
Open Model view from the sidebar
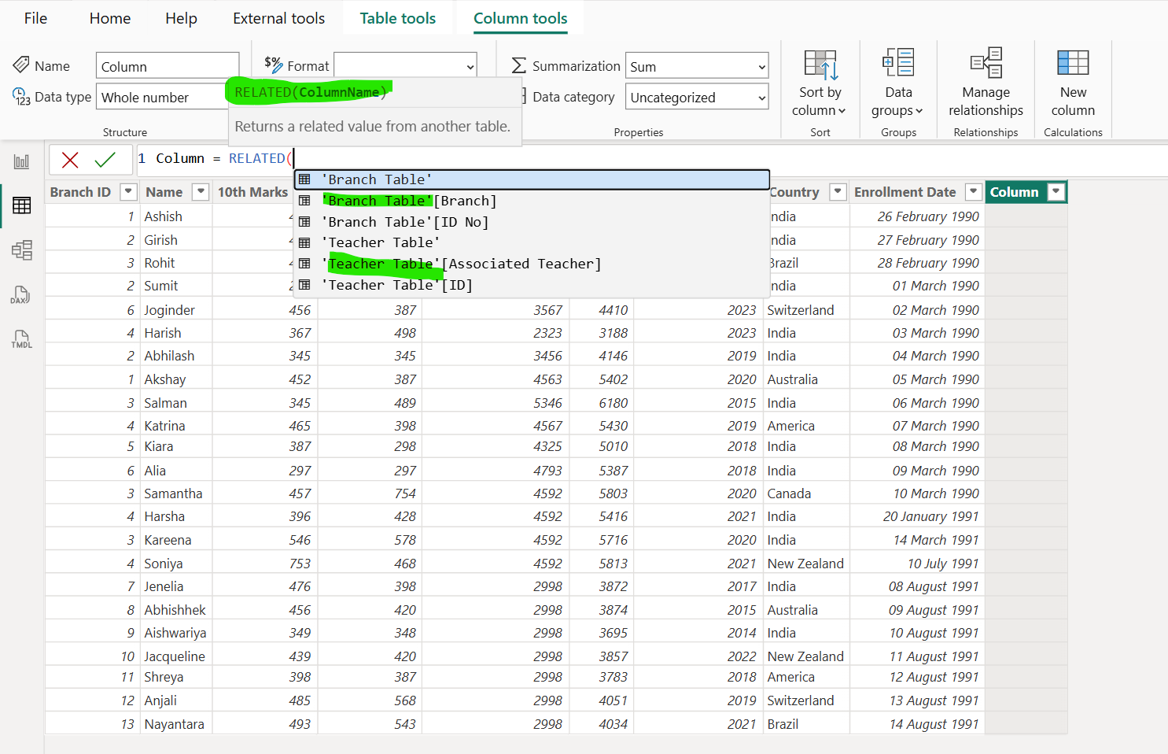coord(21,250)
